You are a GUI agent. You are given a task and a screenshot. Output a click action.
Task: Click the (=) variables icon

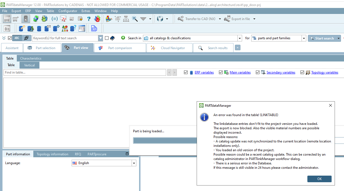coord(55,19)
